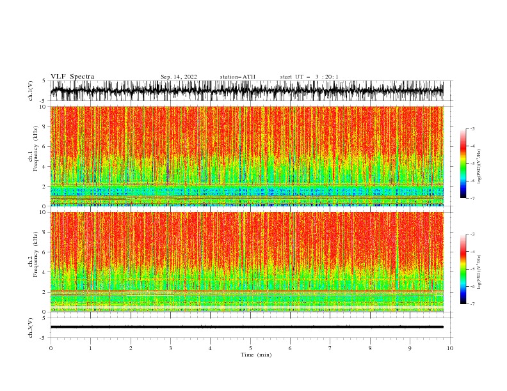Click time axis tick label "9"
The width and height of the screenshot is (507, 391).
410,348
